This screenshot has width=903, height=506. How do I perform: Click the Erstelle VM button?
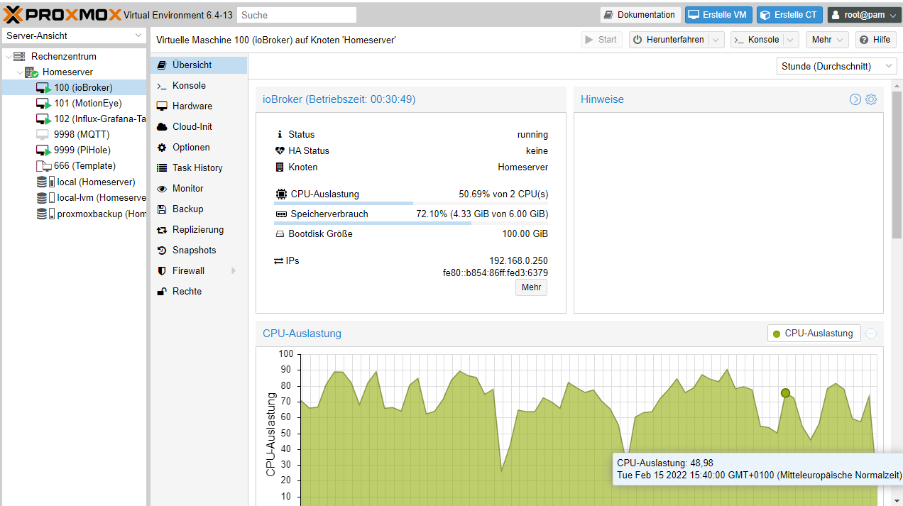[718, 15]
